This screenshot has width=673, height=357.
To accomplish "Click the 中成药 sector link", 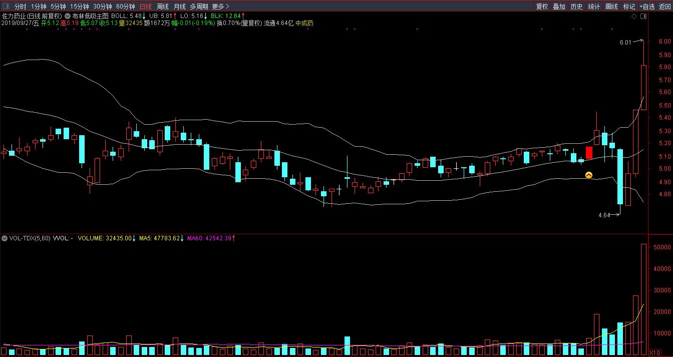I will pos(304,23).
